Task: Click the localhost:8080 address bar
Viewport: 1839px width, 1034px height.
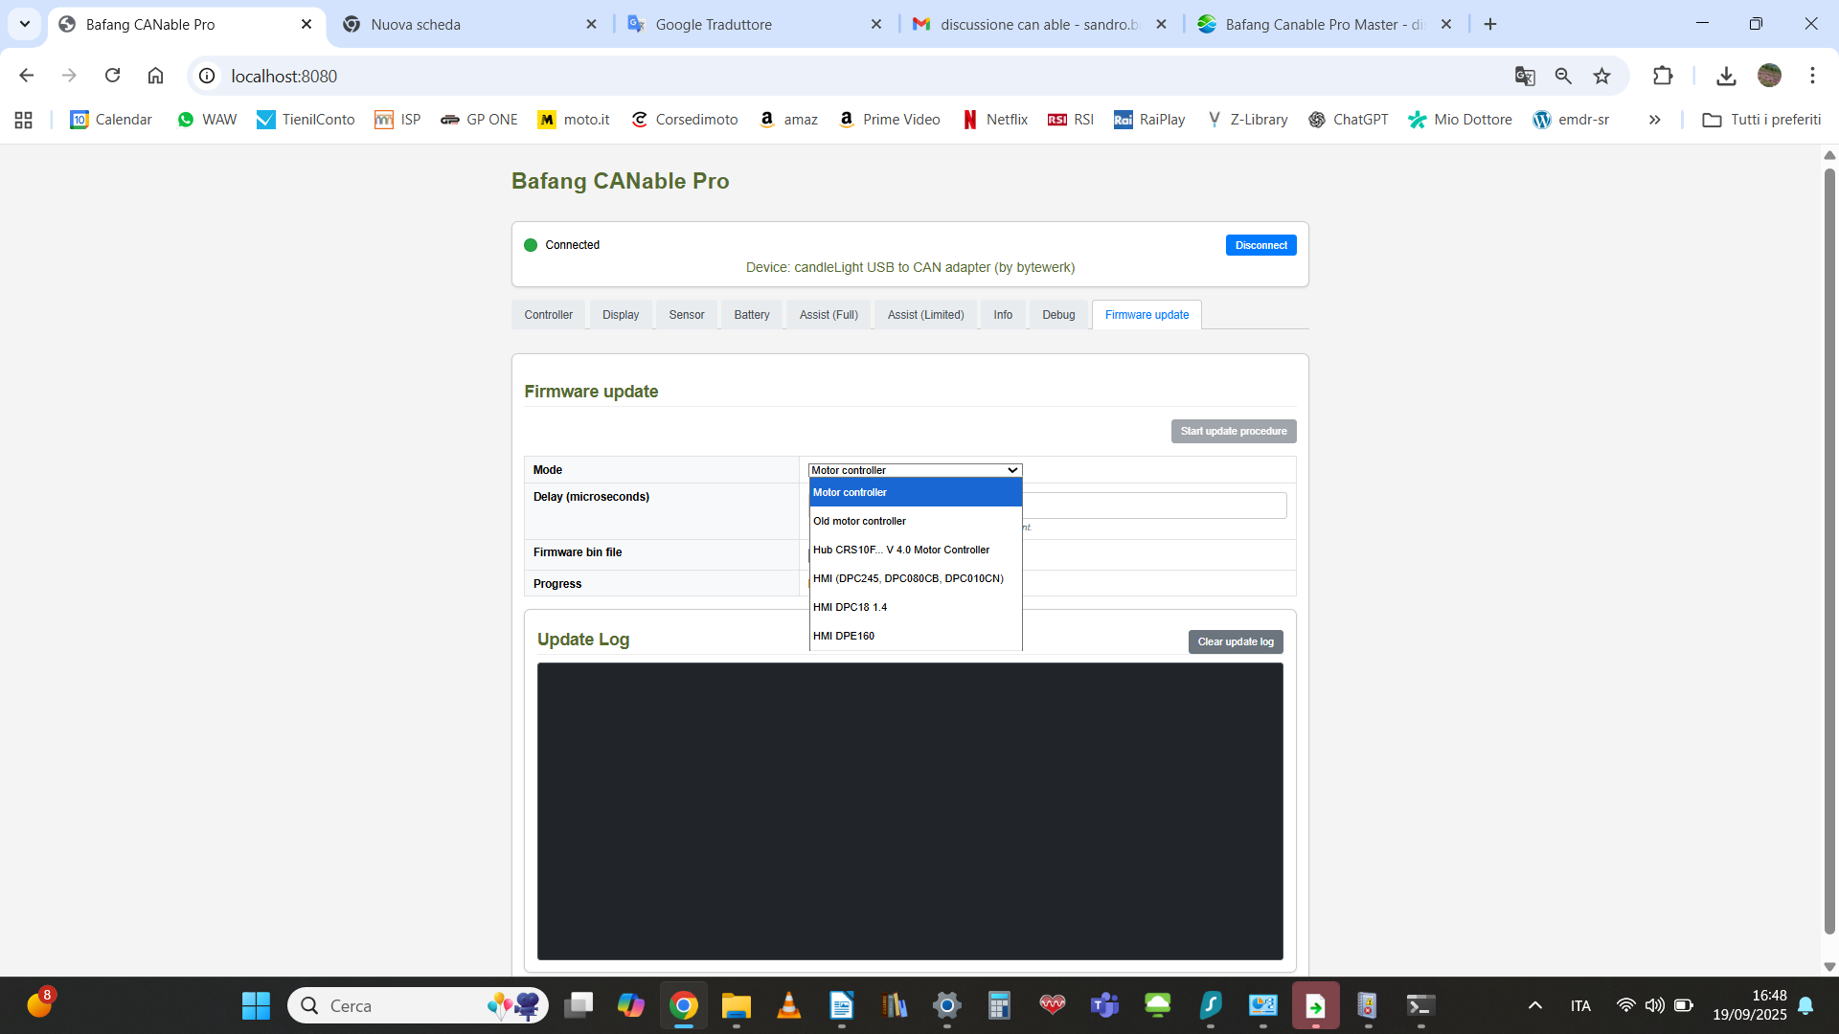Action: coord(862,76)
